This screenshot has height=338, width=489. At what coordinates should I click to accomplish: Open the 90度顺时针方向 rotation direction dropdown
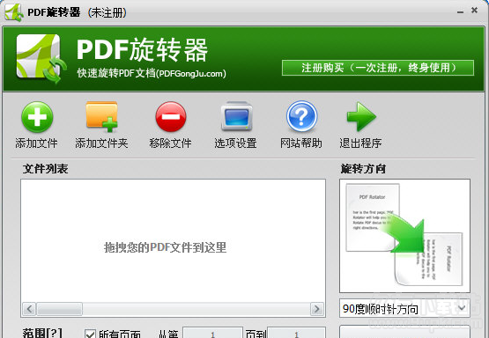[404, 308]
